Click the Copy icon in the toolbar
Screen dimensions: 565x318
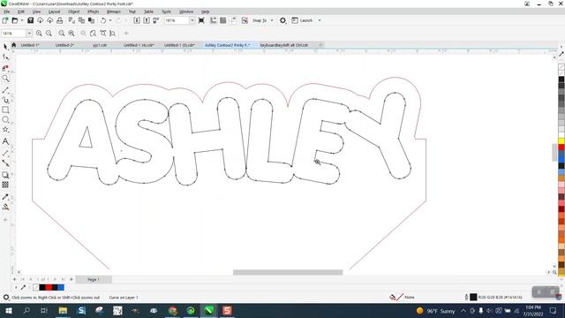[81, 20]
